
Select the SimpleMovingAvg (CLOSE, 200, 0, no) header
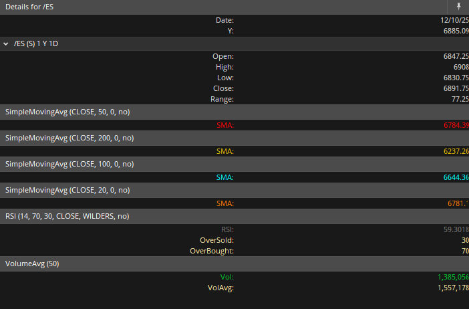69,138
